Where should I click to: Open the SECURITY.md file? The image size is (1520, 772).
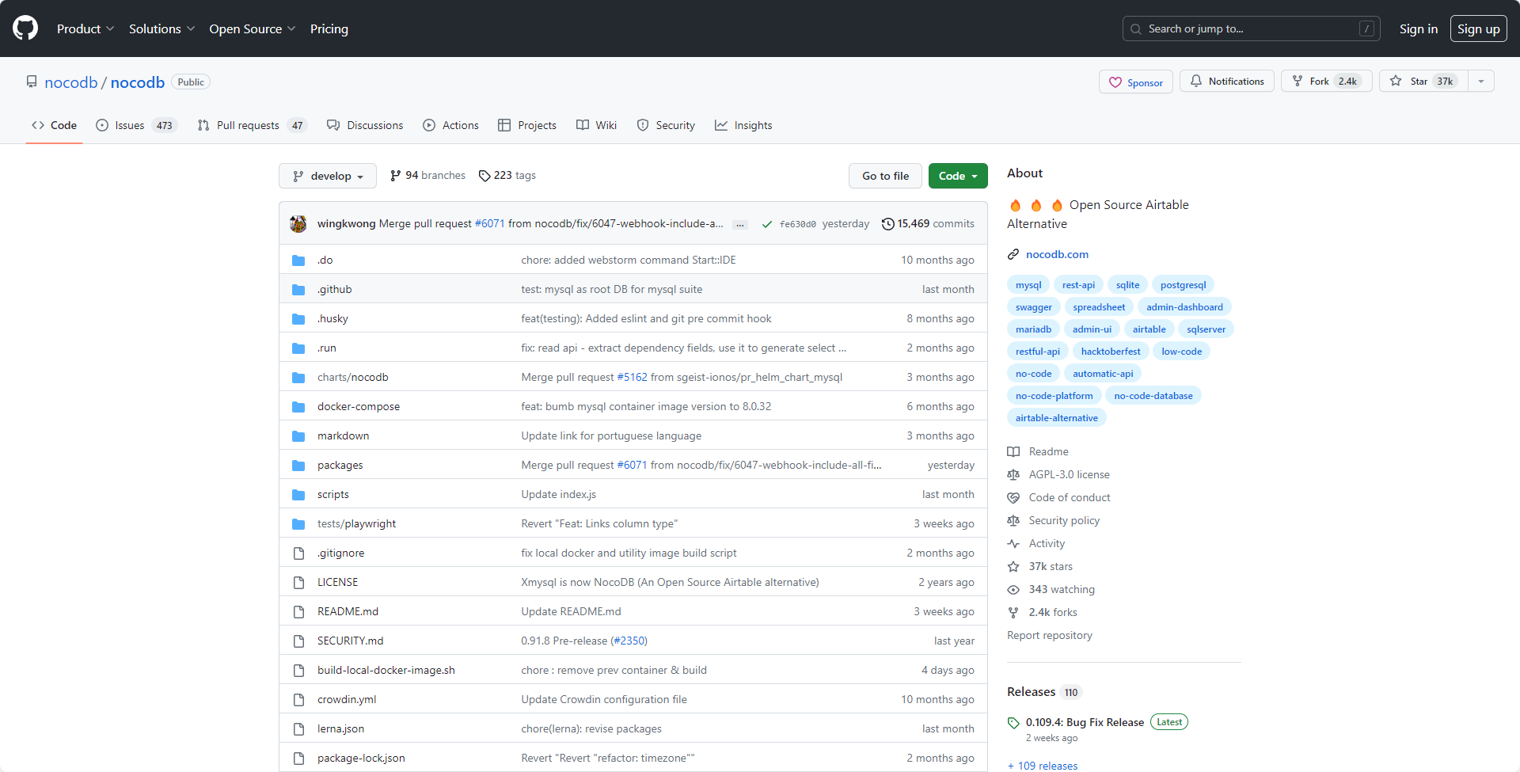[x=350, y=641]
